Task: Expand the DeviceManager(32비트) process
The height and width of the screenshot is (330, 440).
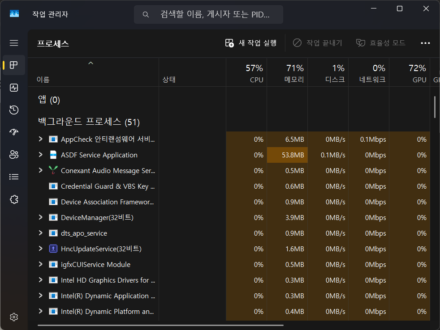Action: point(40,217)
